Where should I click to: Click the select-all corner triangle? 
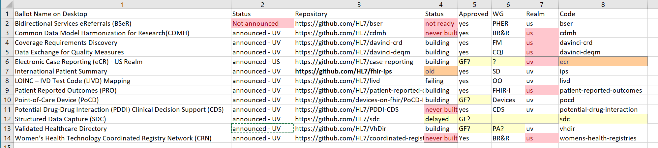click(x=7, y=4)
